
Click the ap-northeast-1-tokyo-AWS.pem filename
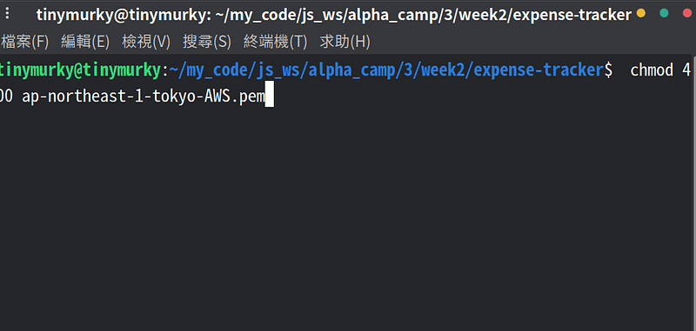144,96
